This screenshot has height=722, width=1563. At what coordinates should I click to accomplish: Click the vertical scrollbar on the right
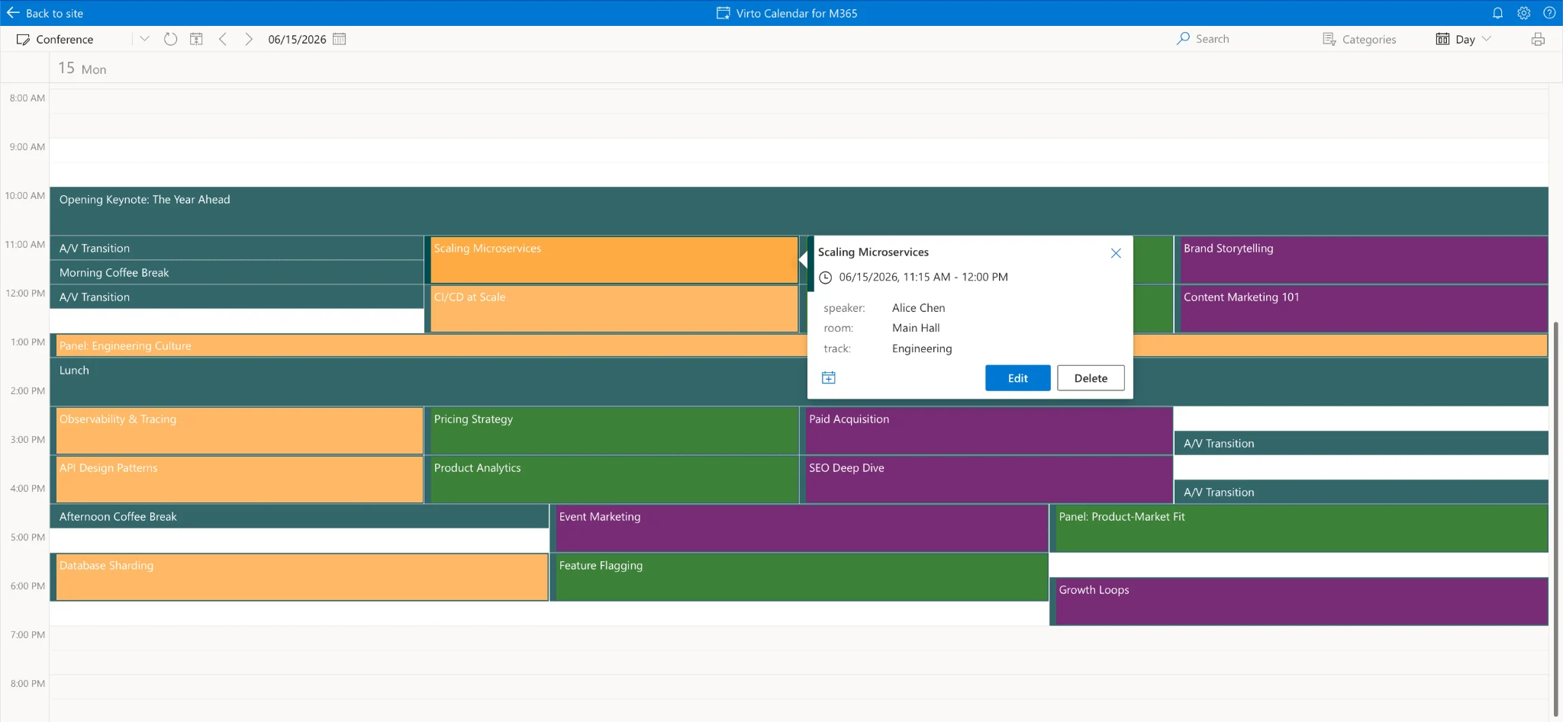tap(1556, 518)
